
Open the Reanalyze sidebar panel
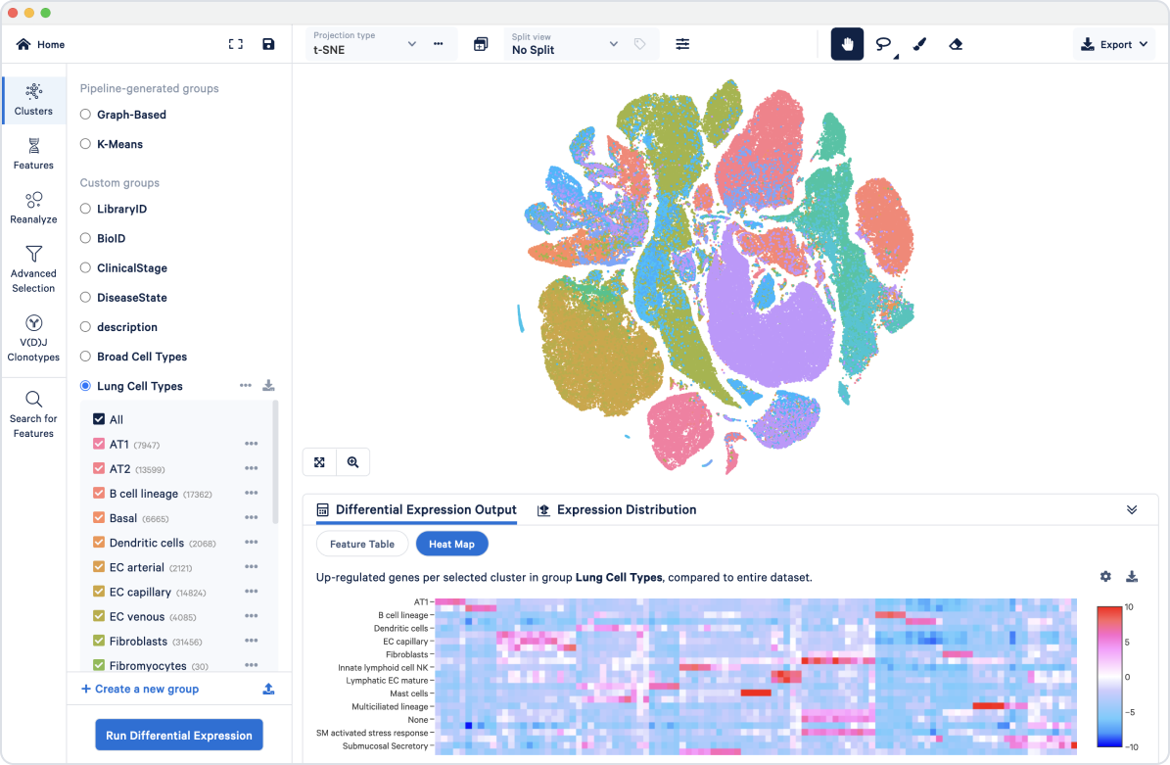[x=33, y=208]
